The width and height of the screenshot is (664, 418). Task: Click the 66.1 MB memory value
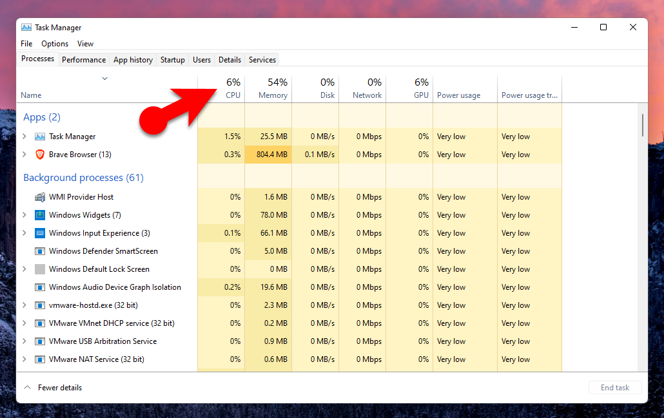(273, 233)
